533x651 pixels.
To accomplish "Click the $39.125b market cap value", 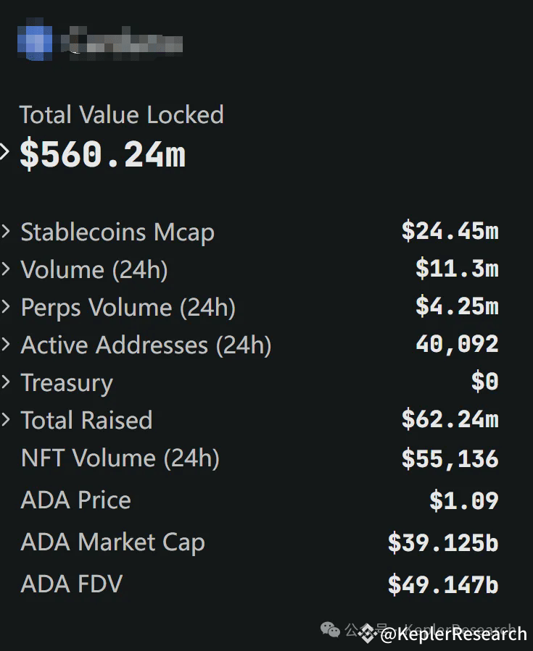I will coord(442,543).
